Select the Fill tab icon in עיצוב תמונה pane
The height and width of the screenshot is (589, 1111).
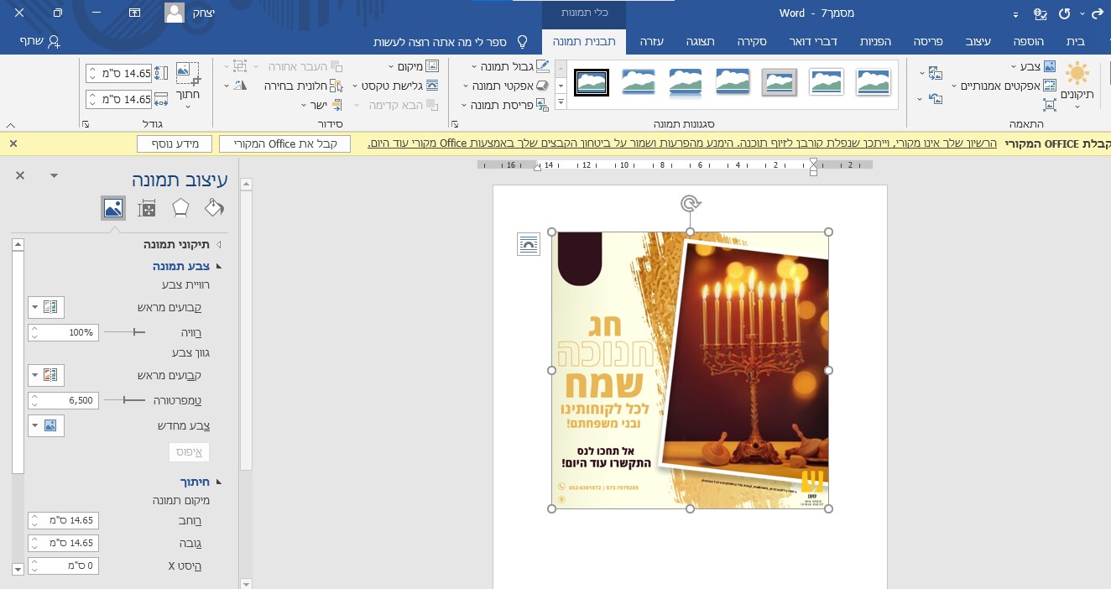(x=213, y=207)
